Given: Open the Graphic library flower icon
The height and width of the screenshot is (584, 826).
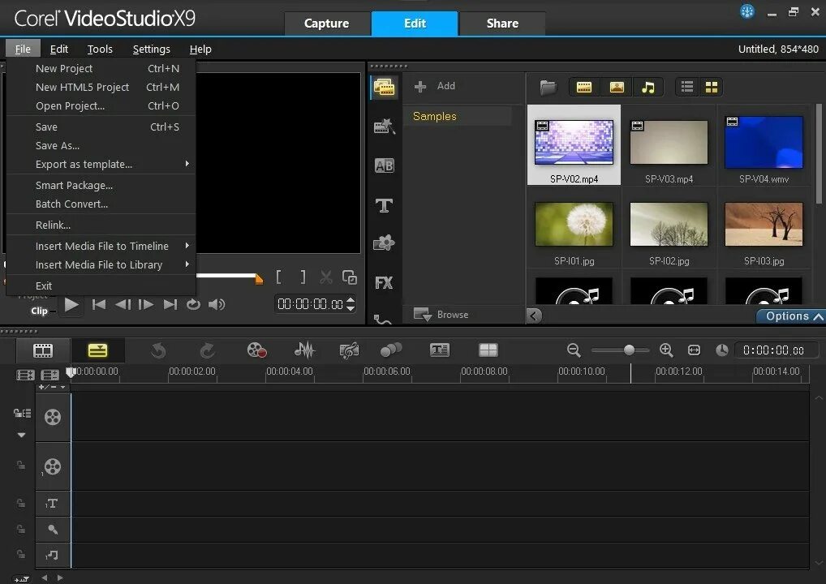Looking at the screenshot, I should 384,243.
